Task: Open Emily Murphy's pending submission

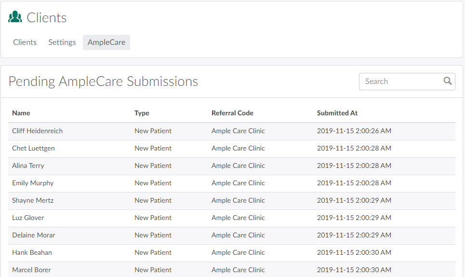Action: pos(33,183)
